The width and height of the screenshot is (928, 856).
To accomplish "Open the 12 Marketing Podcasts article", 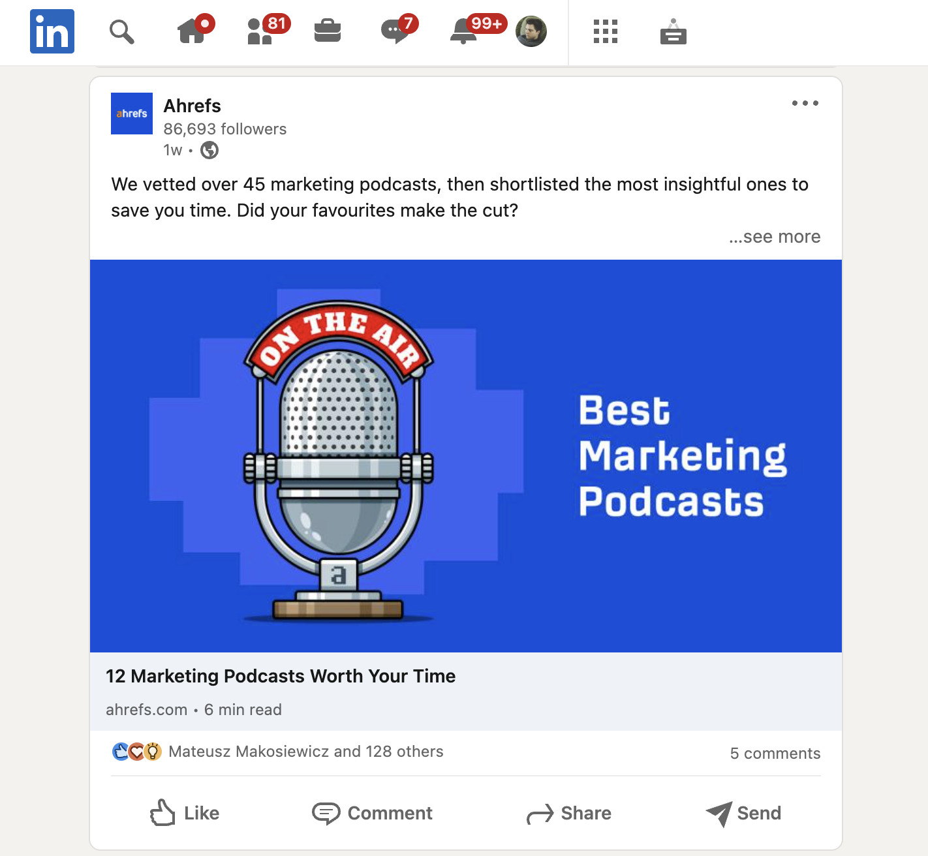I will 281,677.
